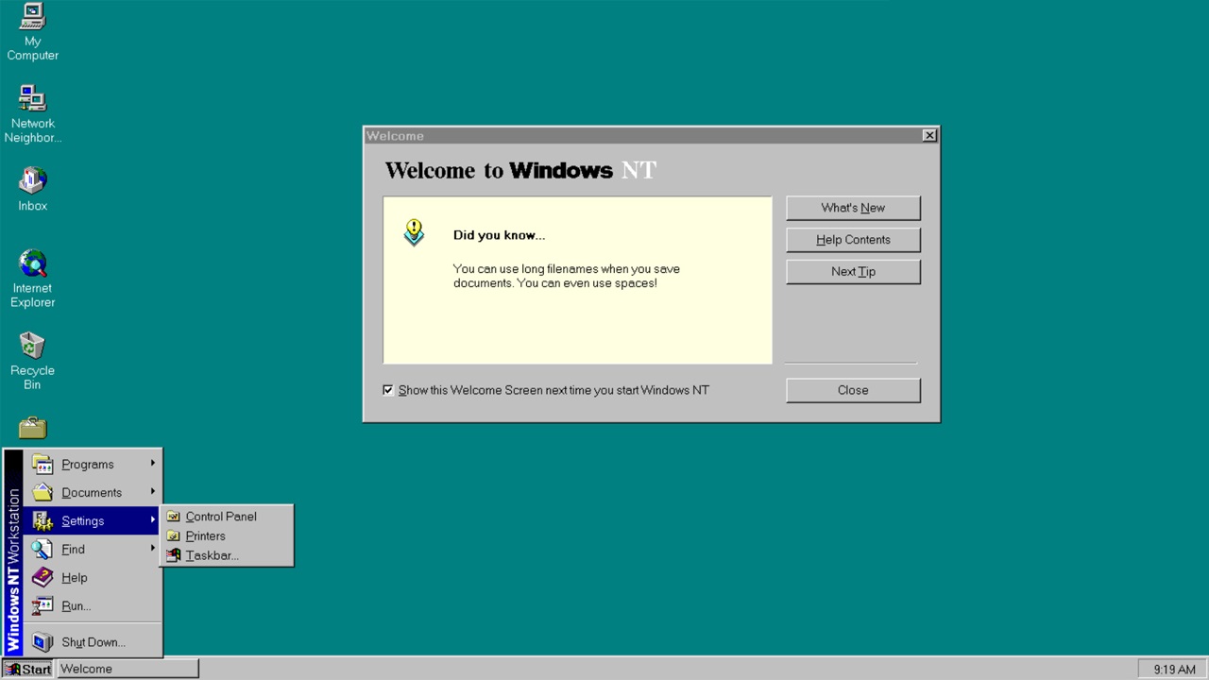This screenshot has height=680, width=1209.
Task: Click the Help Contents button
Action: point(852,240)
